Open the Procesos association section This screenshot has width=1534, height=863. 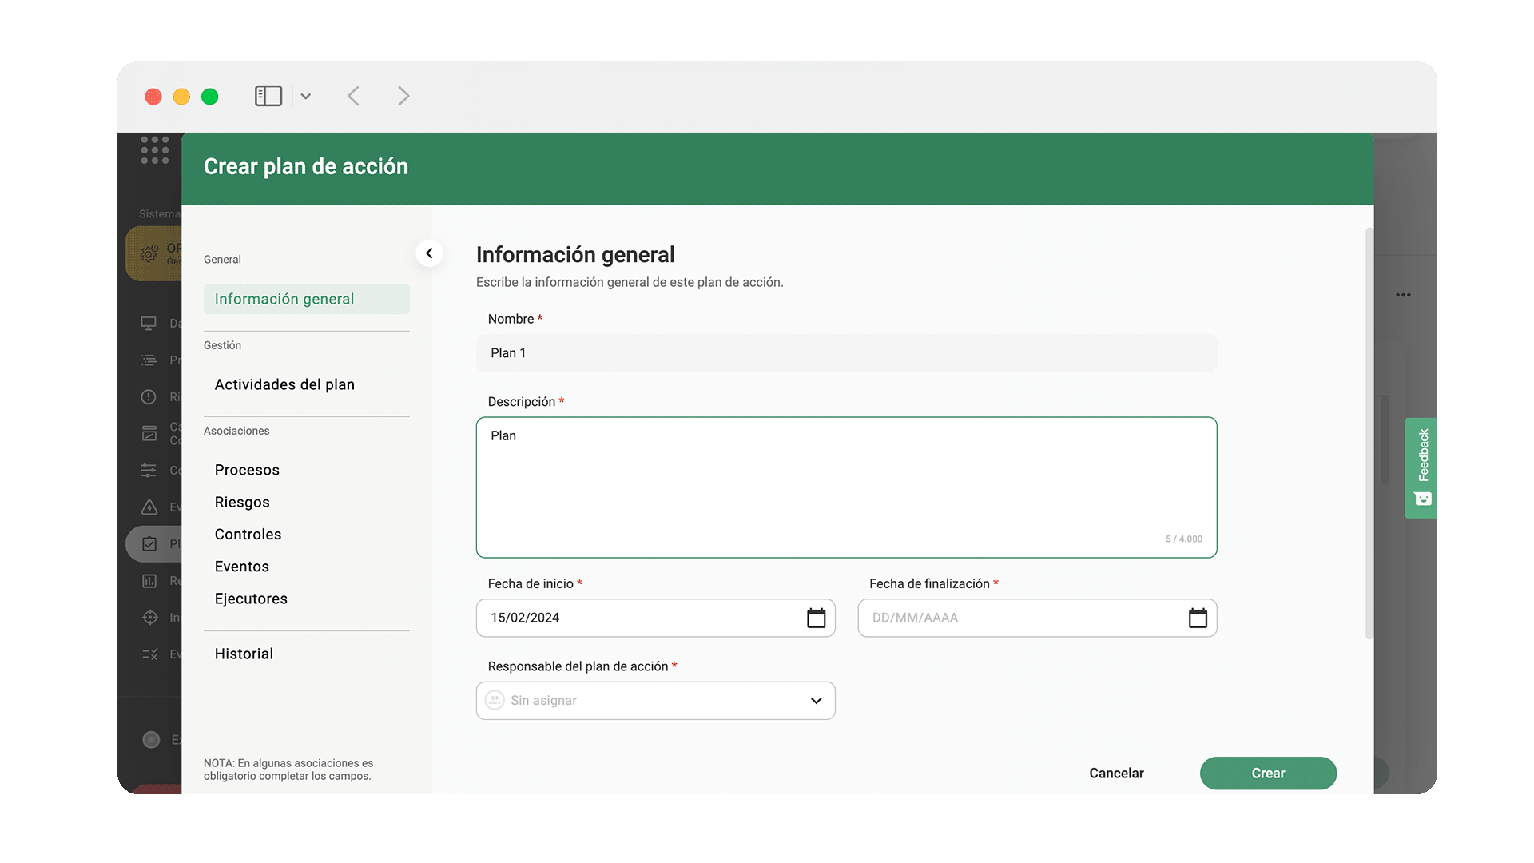click(x=247, y=470)
